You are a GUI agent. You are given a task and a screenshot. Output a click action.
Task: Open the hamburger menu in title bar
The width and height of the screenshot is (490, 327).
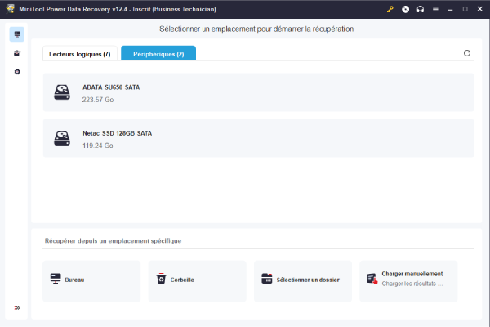(435, 9)
